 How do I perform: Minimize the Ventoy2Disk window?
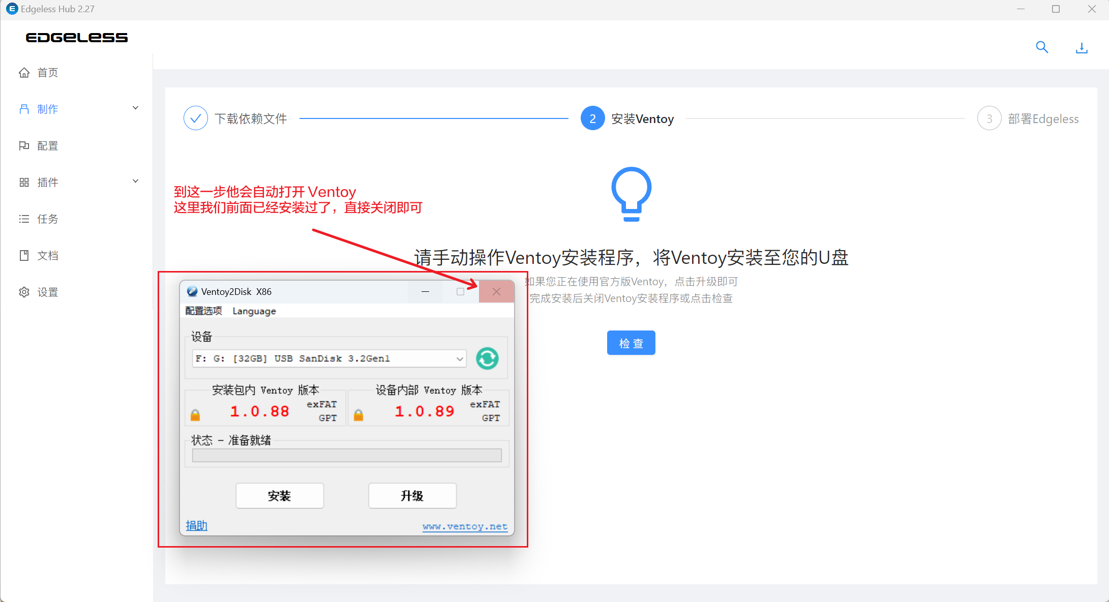[x=425, y=291]
